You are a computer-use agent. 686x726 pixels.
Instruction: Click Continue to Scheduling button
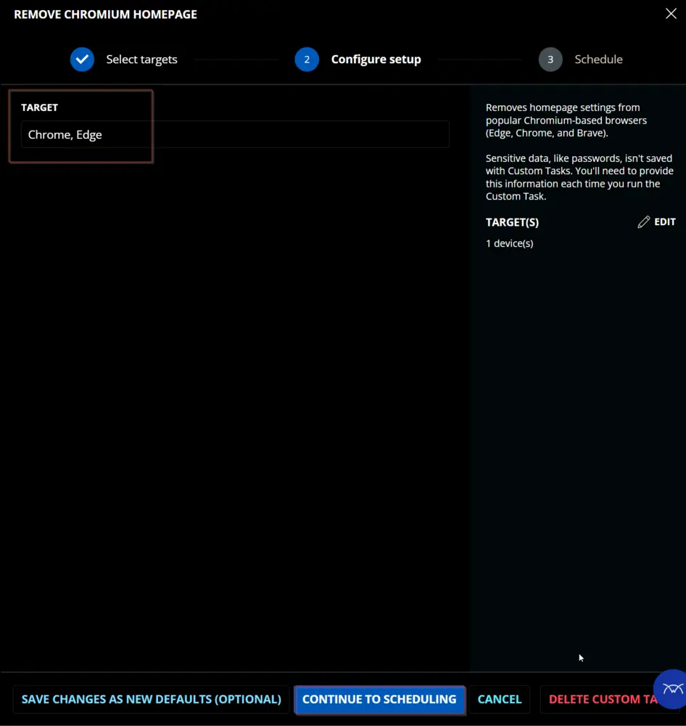(379, 699)
